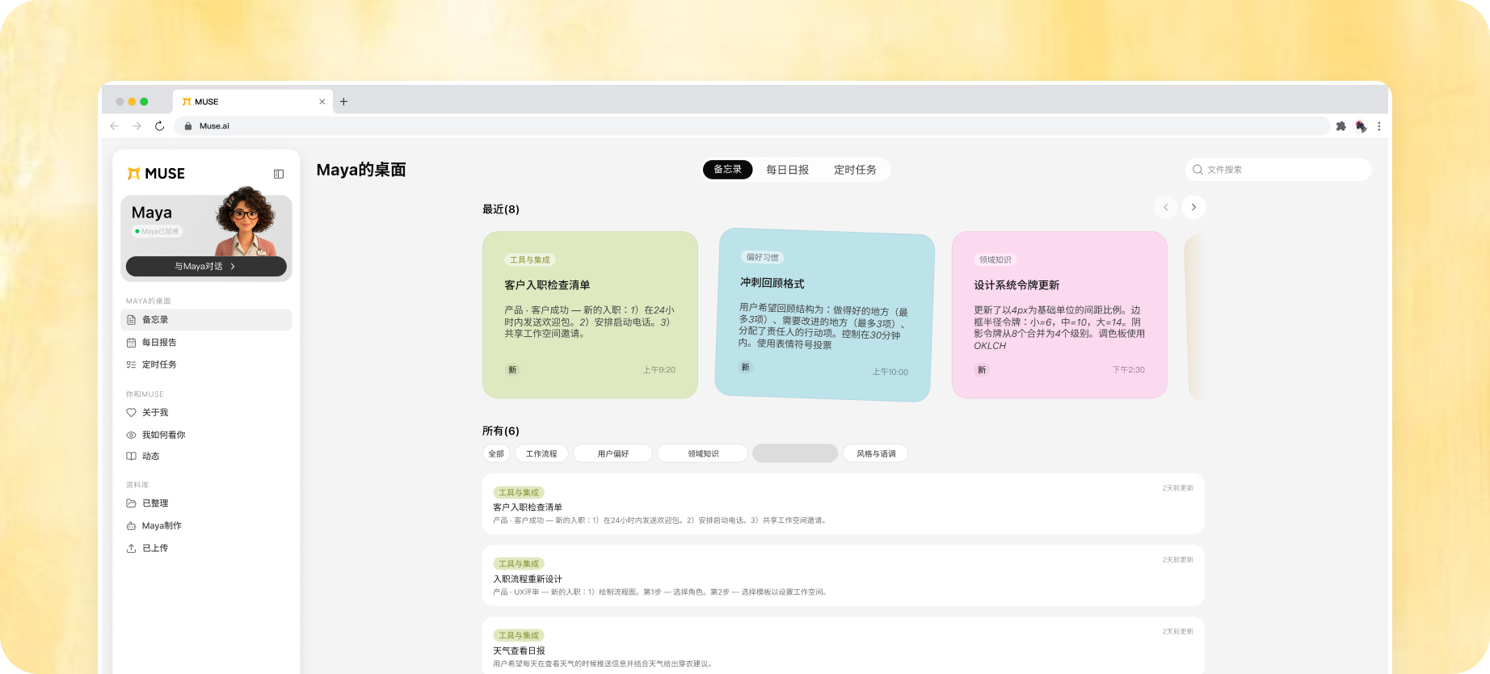Click 偏好习惯 tag on blue card
1490x674 pixels.
763,258
